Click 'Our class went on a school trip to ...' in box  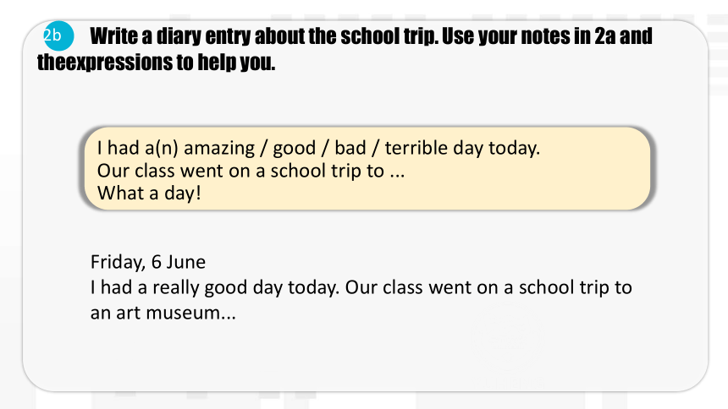251,171
